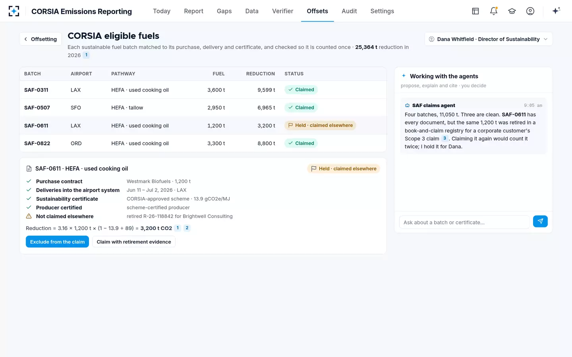This screenshot has height=357, width=572.
Task: Open the Verifier tab
Action: [283, 11]
